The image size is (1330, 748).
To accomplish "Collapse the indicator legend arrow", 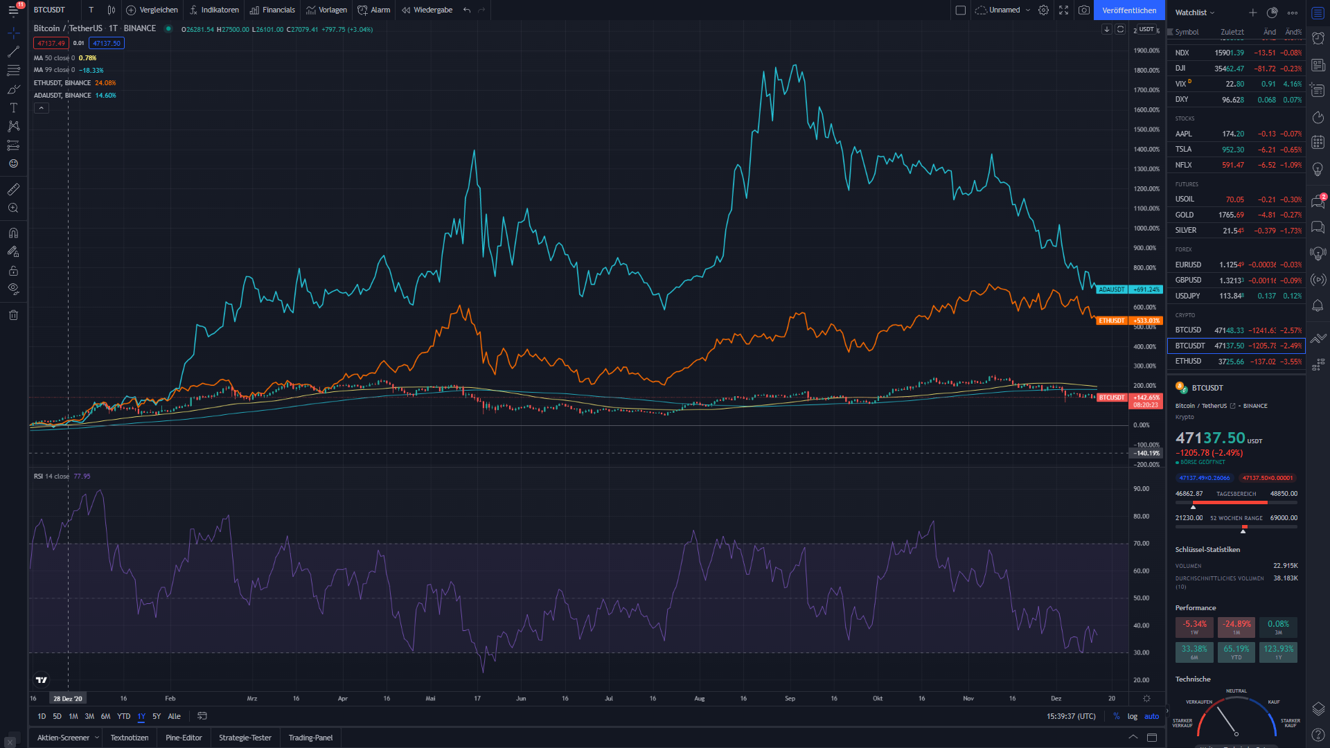I will click(x=42, y=108).
